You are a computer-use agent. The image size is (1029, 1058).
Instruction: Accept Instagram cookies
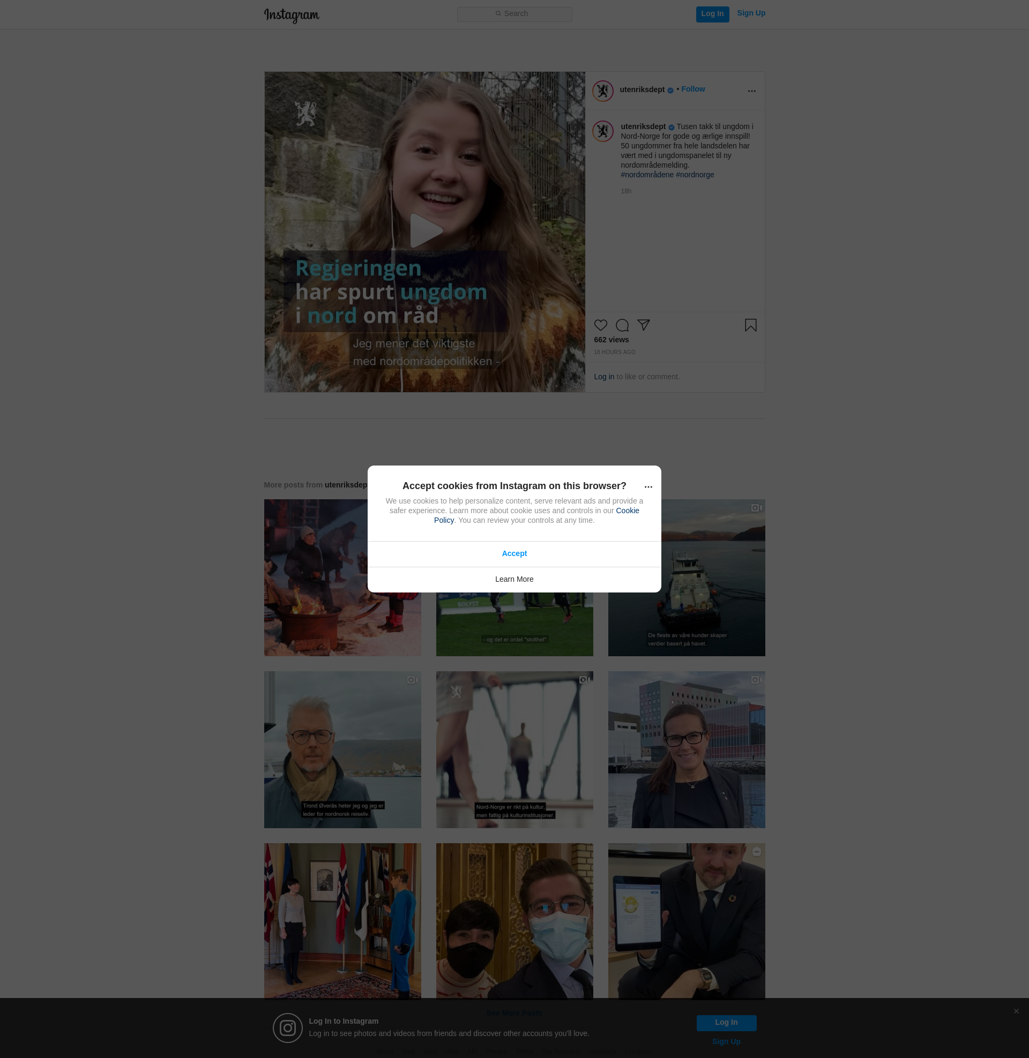[x=514, y=553]
